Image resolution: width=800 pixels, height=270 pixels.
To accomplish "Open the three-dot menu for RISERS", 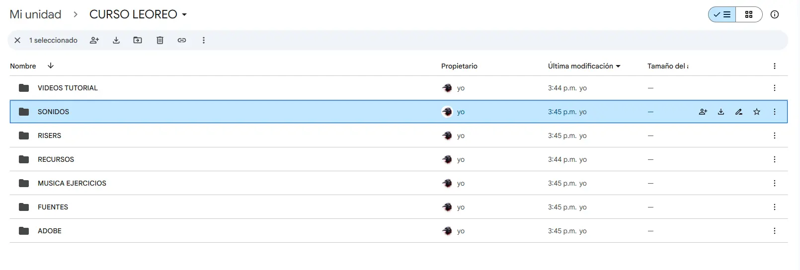I will (x=775, y=135).
